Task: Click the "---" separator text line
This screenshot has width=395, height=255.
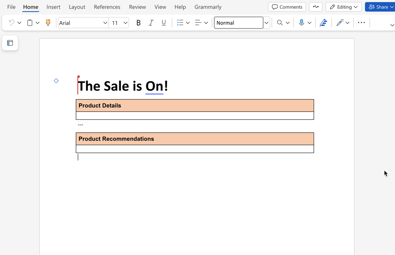Action: (x=81, y=125)
